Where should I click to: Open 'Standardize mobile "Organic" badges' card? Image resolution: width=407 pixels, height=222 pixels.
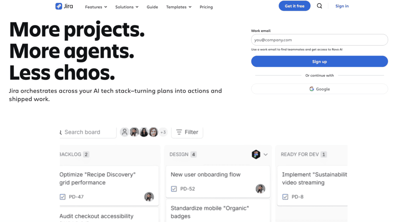(x=218, y=211)
